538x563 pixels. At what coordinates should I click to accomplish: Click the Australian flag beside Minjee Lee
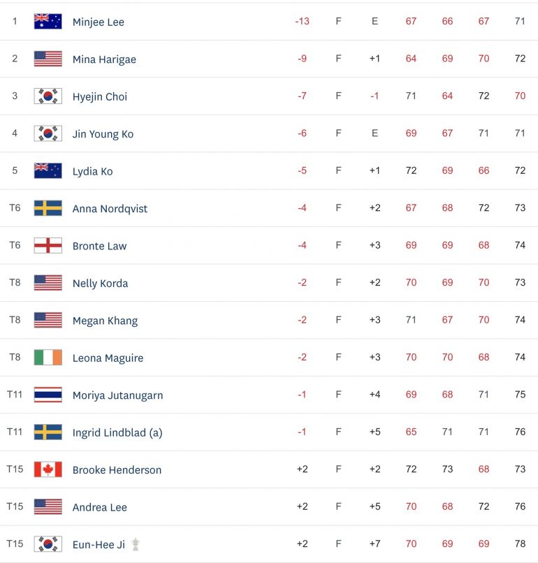pyautogui.click(x=48, y=21)
